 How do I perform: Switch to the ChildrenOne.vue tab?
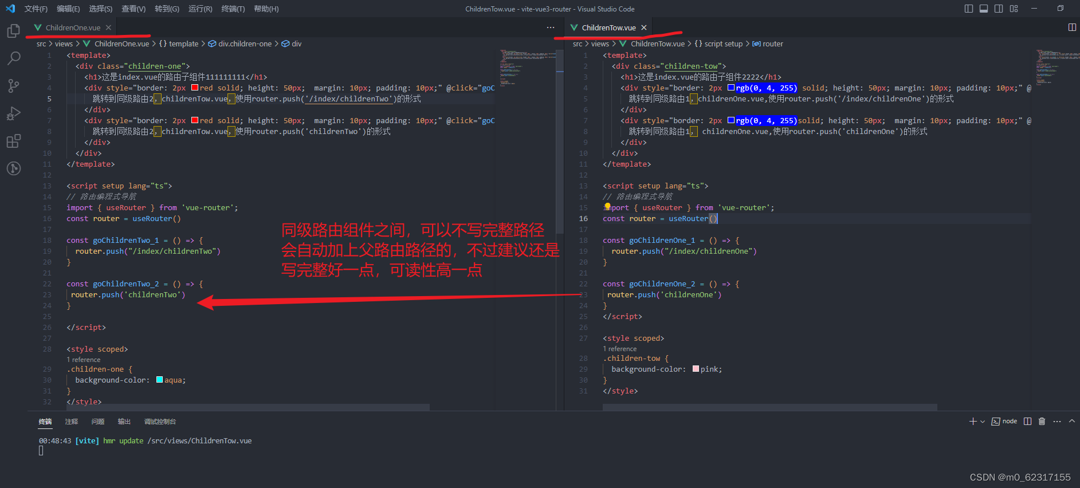(x=73, y=27)
